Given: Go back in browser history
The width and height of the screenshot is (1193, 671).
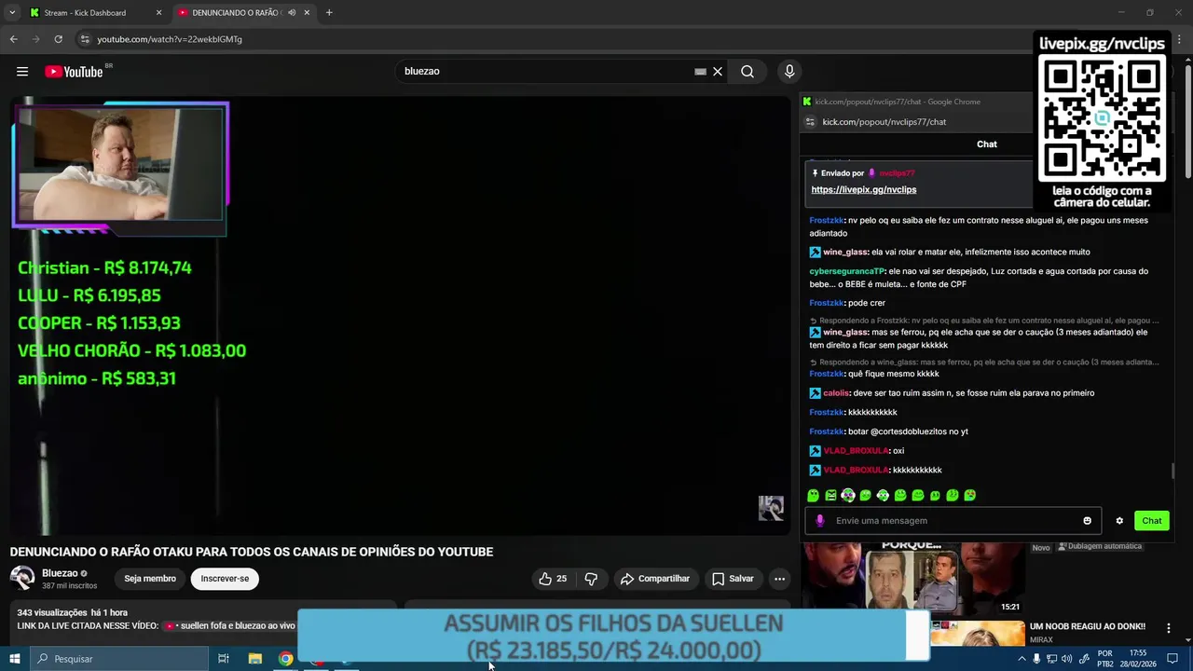Looking at the screenshot, I should (x=13, y=39).
